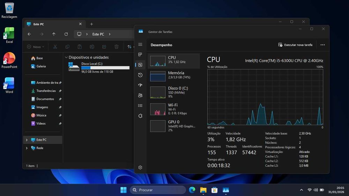349x196 pixels.
Task: Open the Windows Start button
Action: pos(124,190)
